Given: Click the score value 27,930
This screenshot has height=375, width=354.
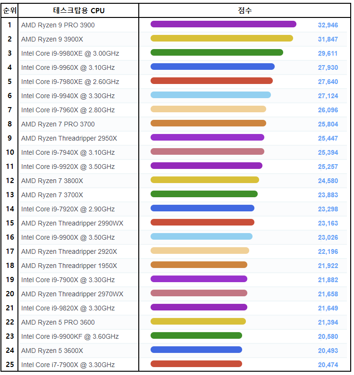Looking at the screenshot, I should point(328,67).
